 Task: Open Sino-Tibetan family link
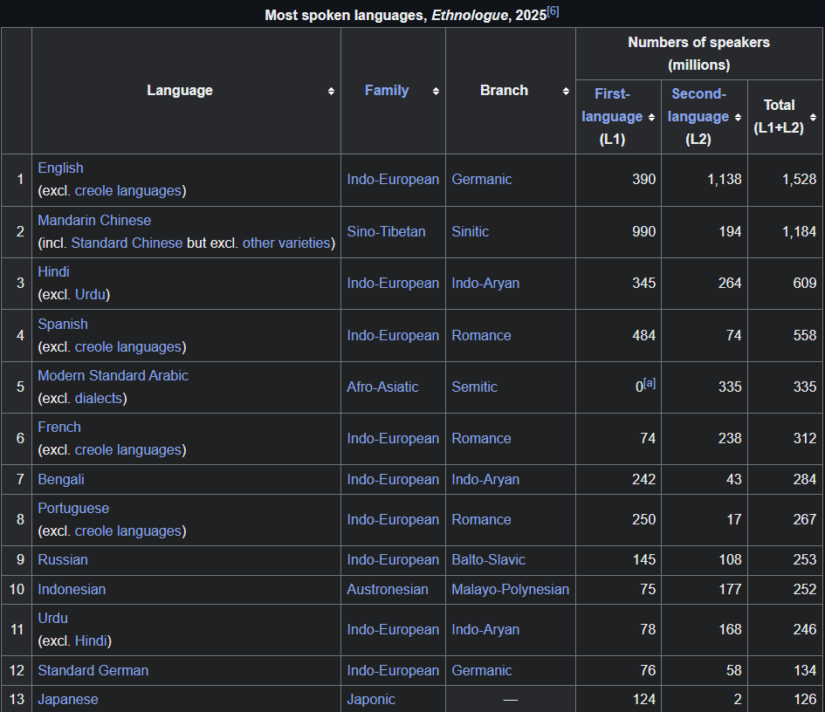tap(386, 231)
